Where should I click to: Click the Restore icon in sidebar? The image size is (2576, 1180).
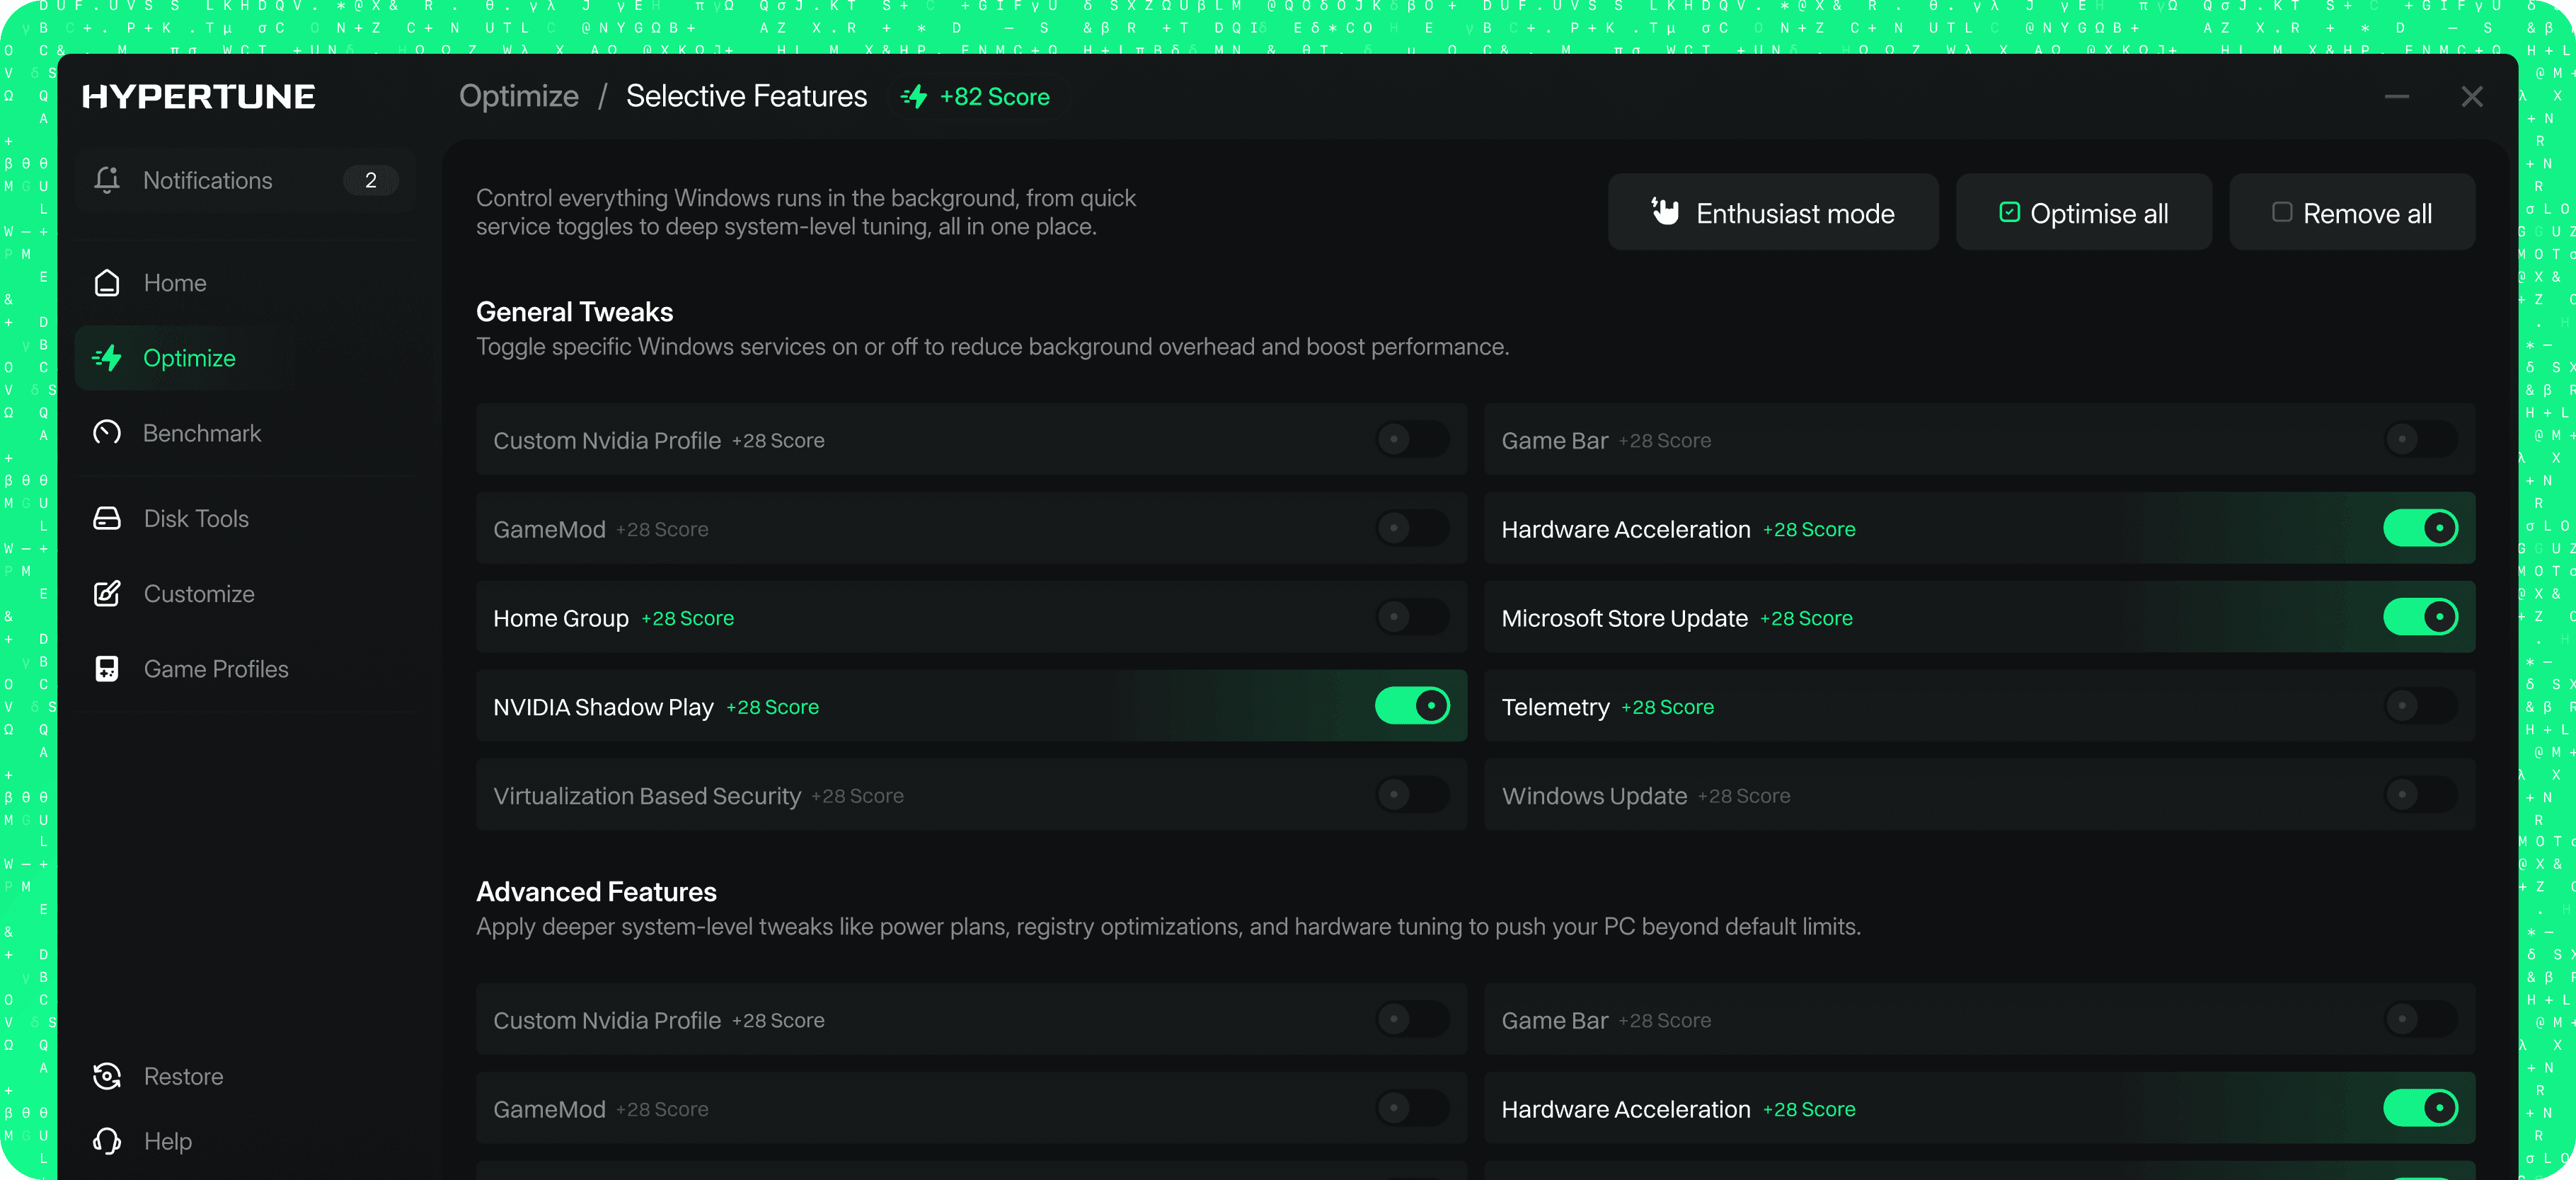[x=107, y=1076]
